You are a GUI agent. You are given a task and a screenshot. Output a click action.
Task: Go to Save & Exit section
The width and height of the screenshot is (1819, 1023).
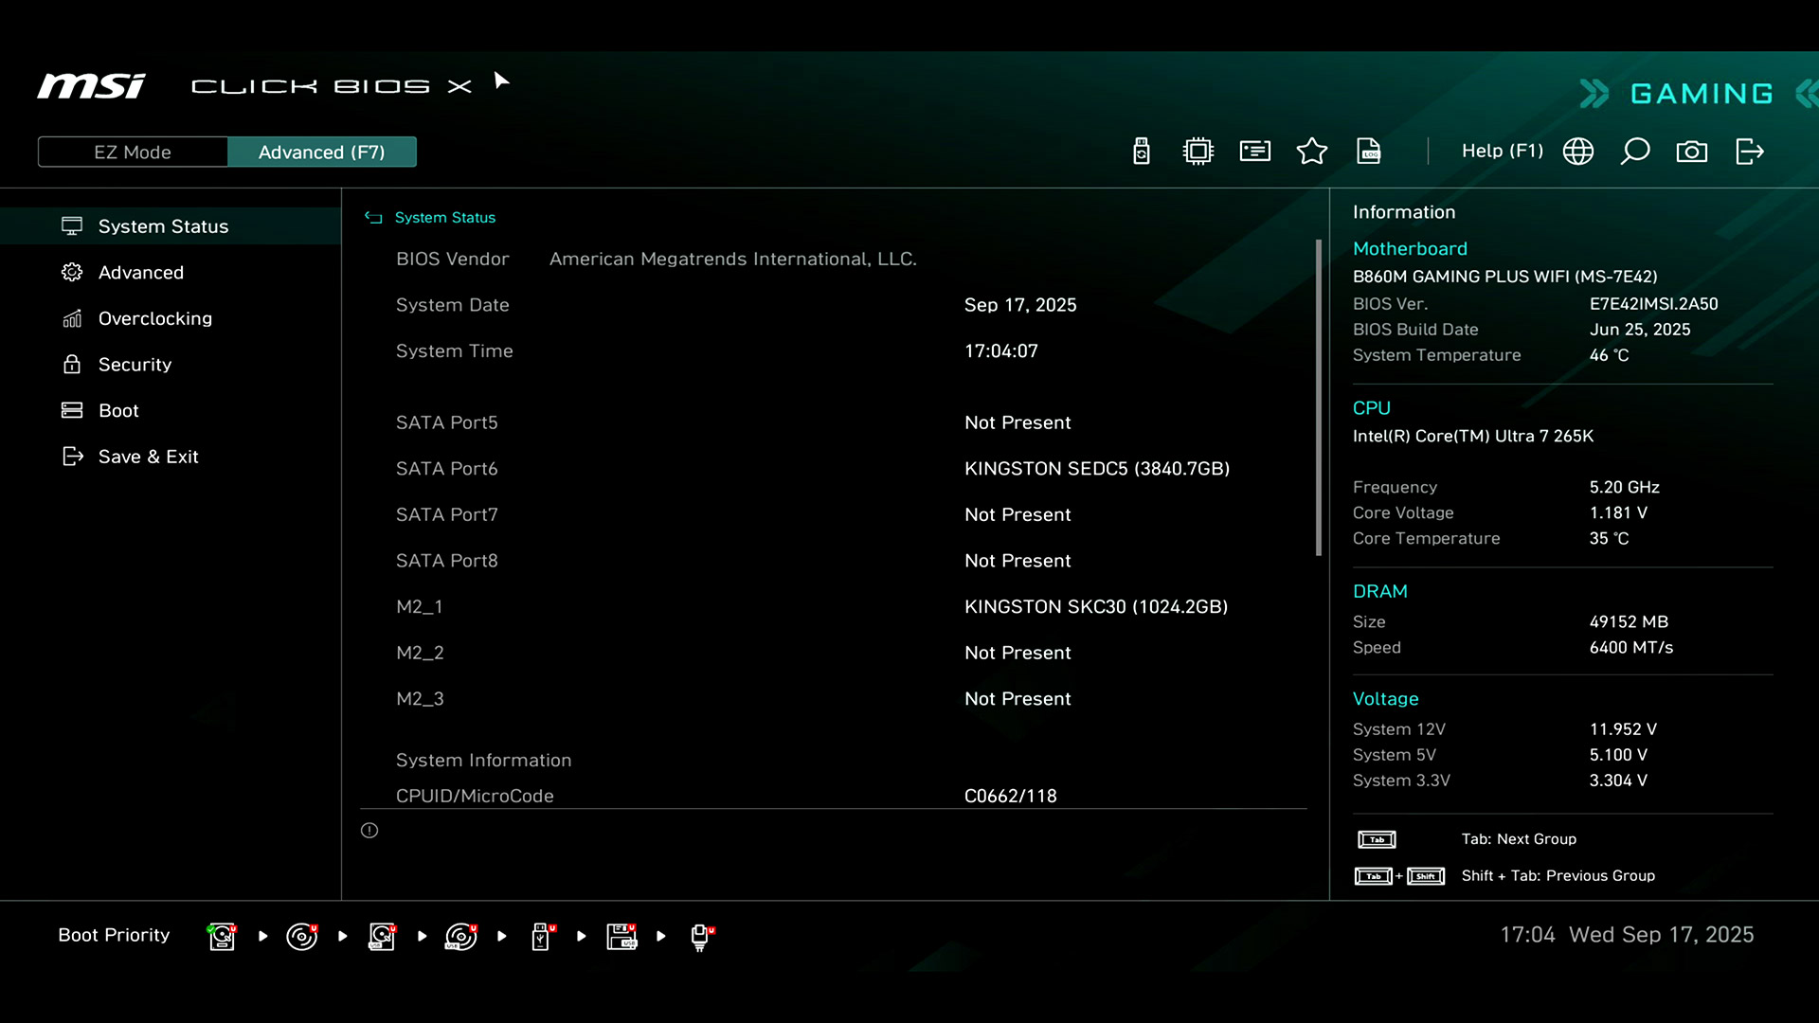click(148, 457)
